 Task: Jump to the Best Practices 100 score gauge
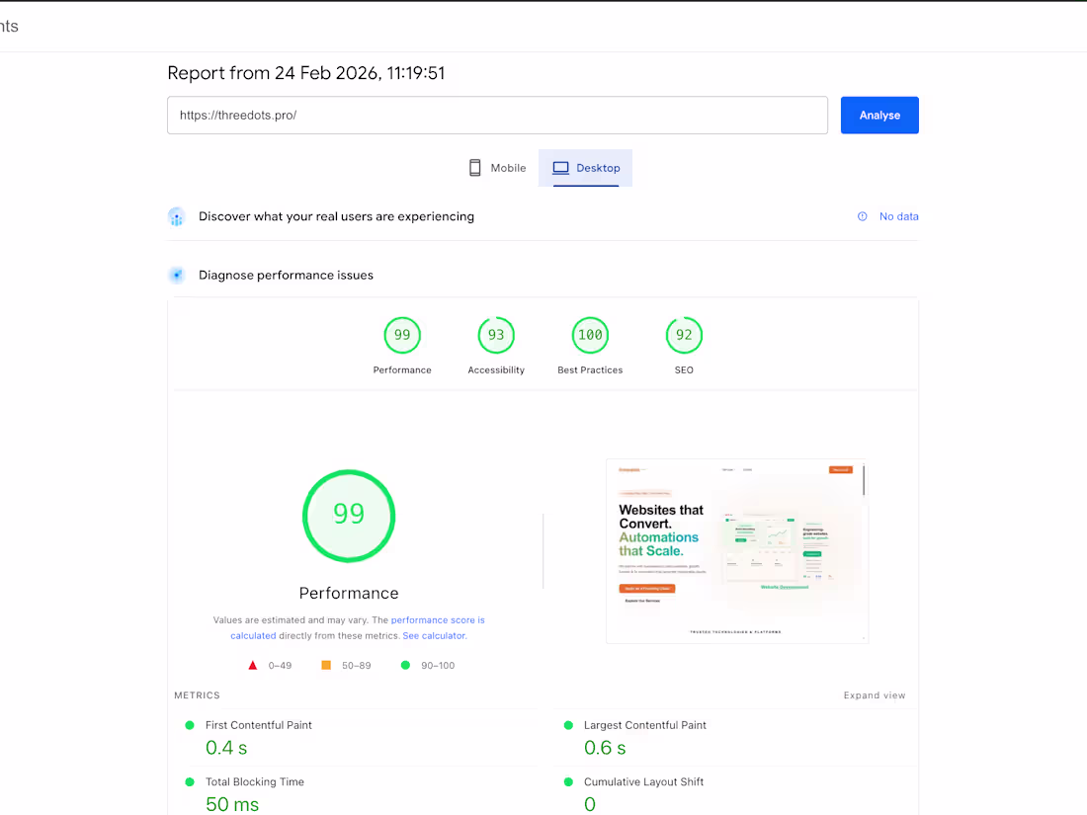point(590,336)
